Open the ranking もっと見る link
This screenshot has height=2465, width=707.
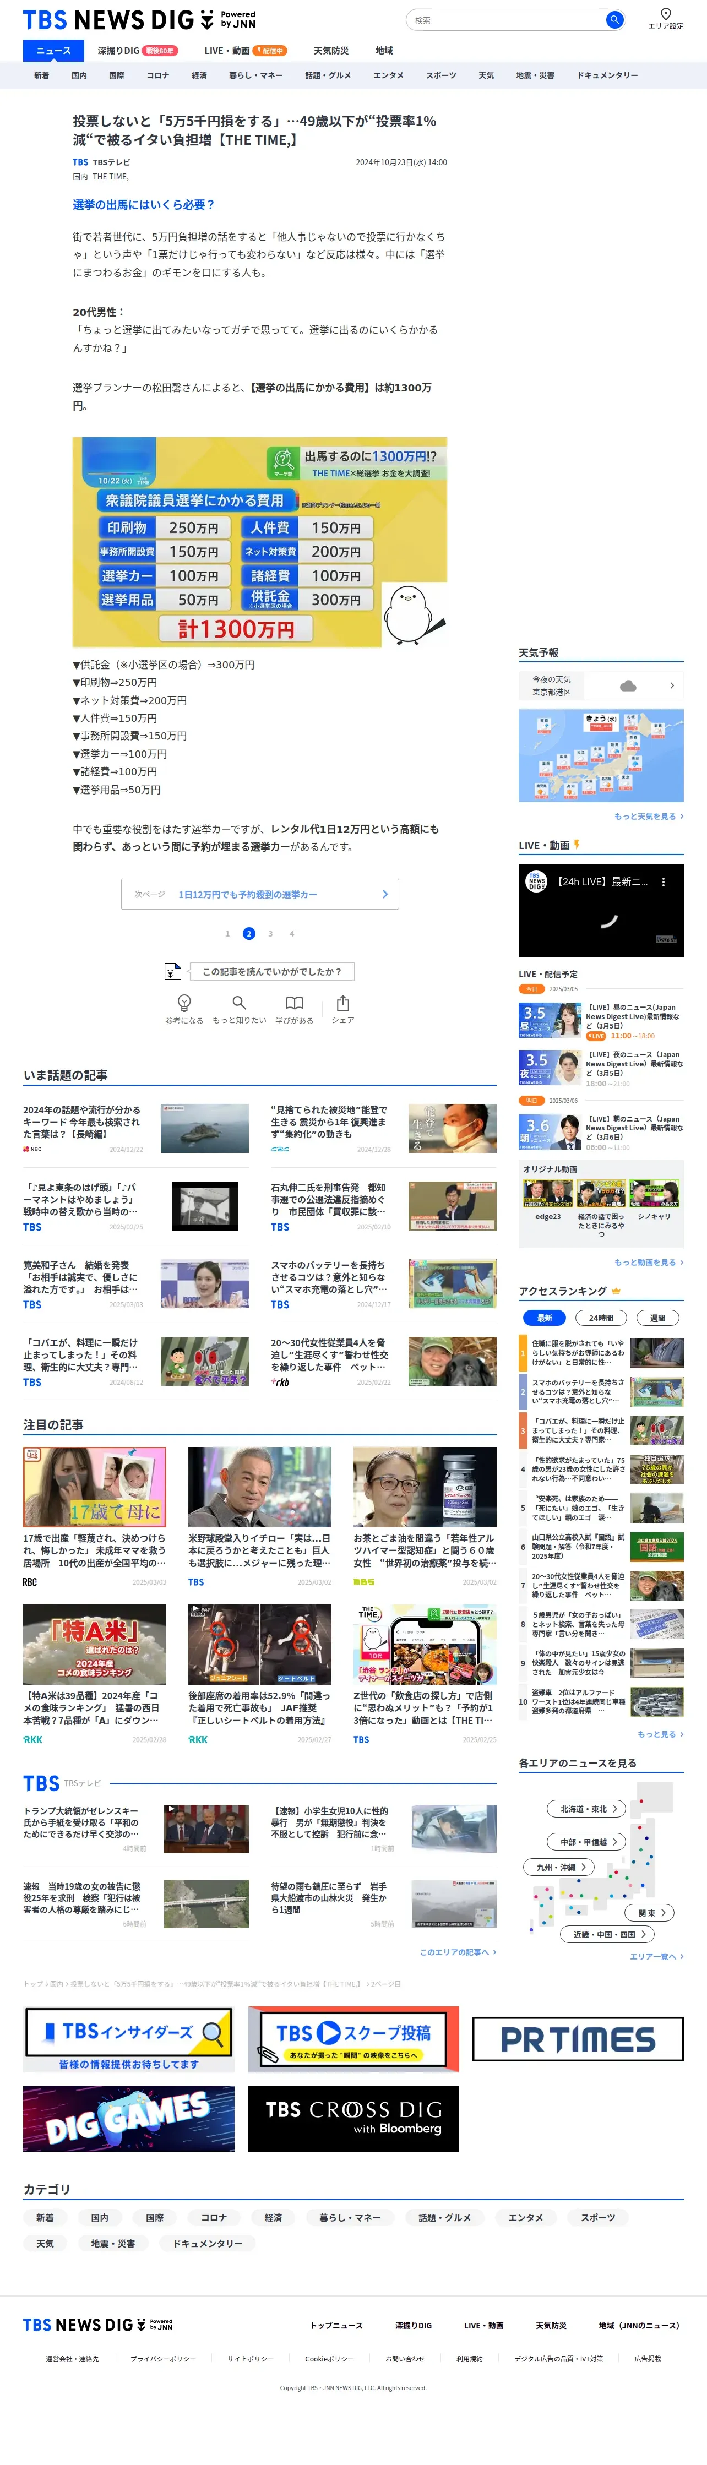[x=660, y=1733]
